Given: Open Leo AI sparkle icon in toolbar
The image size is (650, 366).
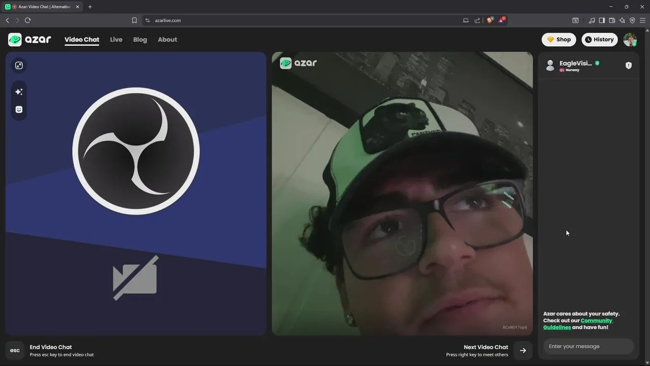Looking at the screenshot, I should [x=622, y=20].
